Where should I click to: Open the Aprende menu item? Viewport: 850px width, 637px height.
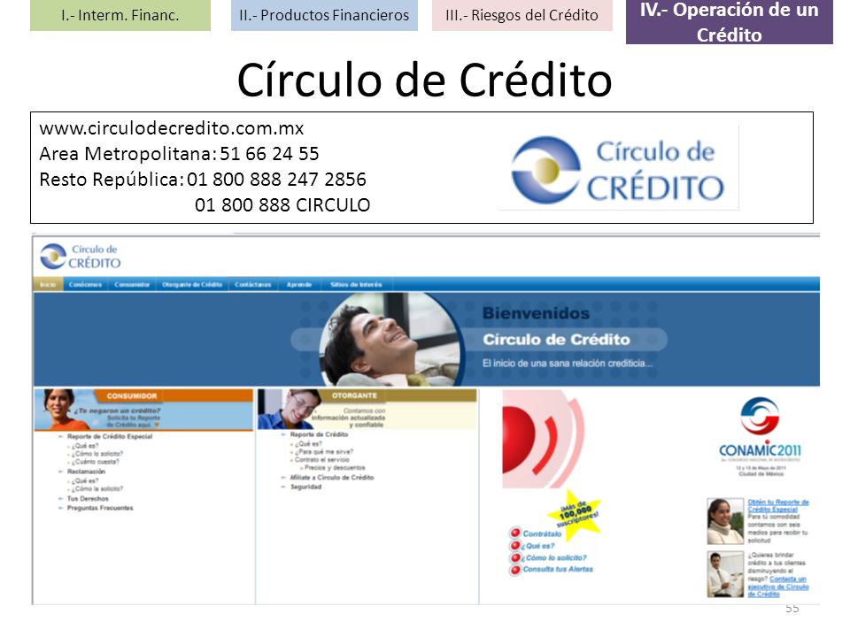(x=299, y=284)
